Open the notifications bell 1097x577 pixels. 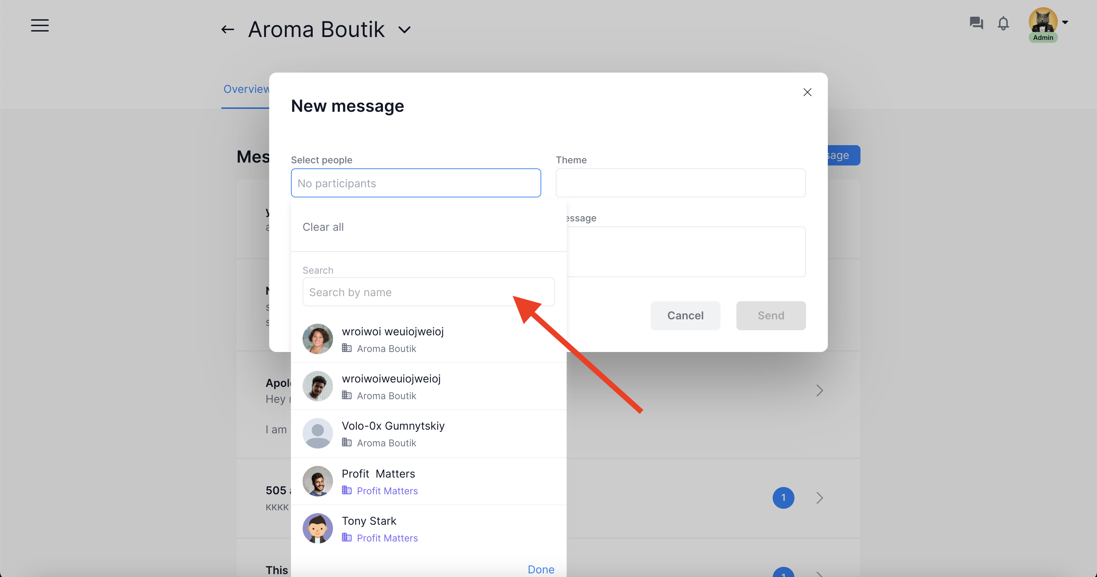pyautogui.click(x=1003, y=23)
